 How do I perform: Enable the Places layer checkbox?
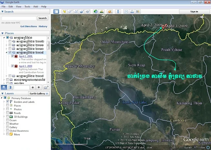[8, 105]
